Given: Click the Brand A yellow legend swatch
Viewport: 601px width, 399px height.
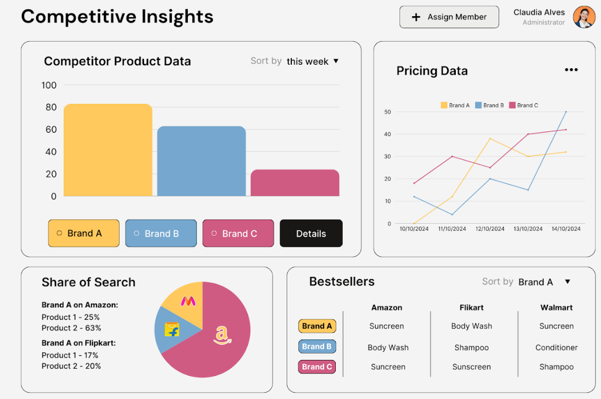Looking at the screenshot, I should [444, 105].
